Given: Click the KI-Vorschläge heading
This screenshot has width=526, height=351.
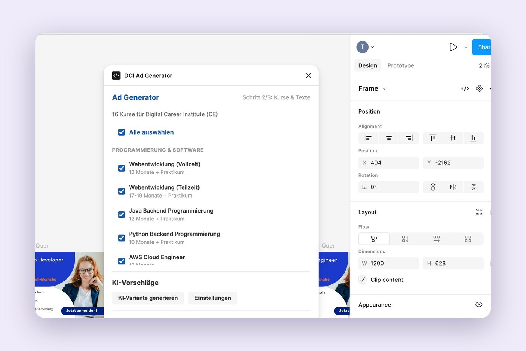Looking at the screenshot, I should (135, 283).
